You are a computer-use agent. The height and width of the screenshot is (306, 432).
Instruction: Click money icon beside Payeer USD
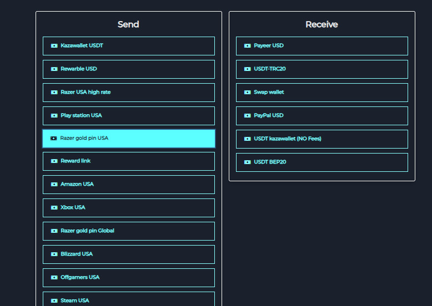(248, 45)
